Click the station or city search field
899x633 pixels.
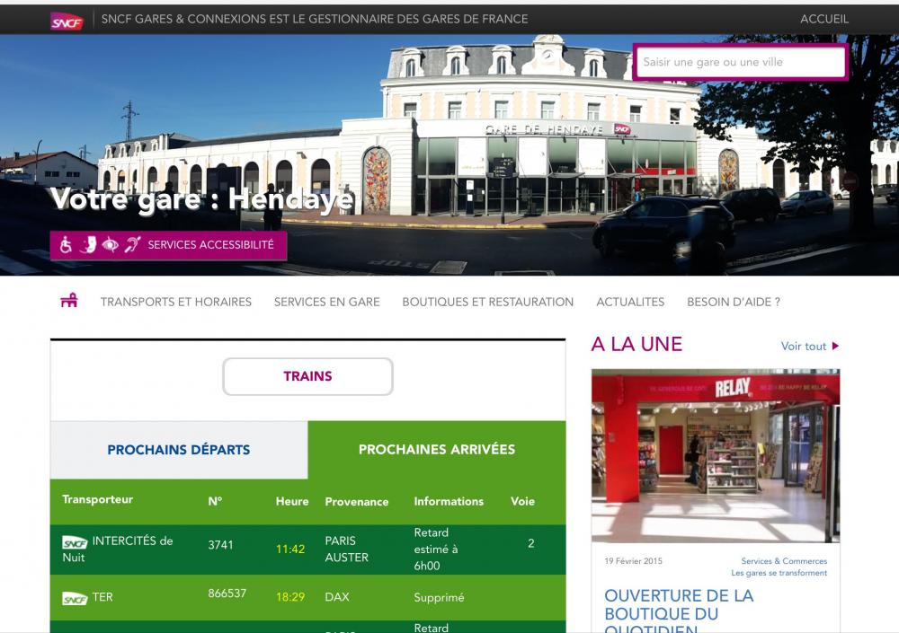(740, 62)
